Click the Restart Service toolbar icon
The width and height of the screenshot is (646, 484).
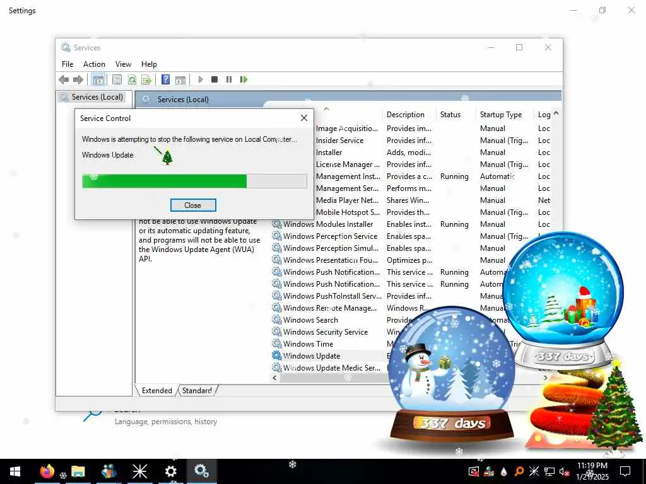[244, 79]
